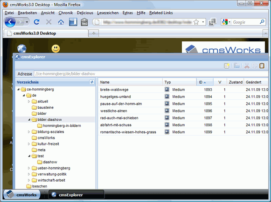Click the copy icon in cmsExplorer toolbar
This screenshot has height=202, width=271.
coord(255,66)
